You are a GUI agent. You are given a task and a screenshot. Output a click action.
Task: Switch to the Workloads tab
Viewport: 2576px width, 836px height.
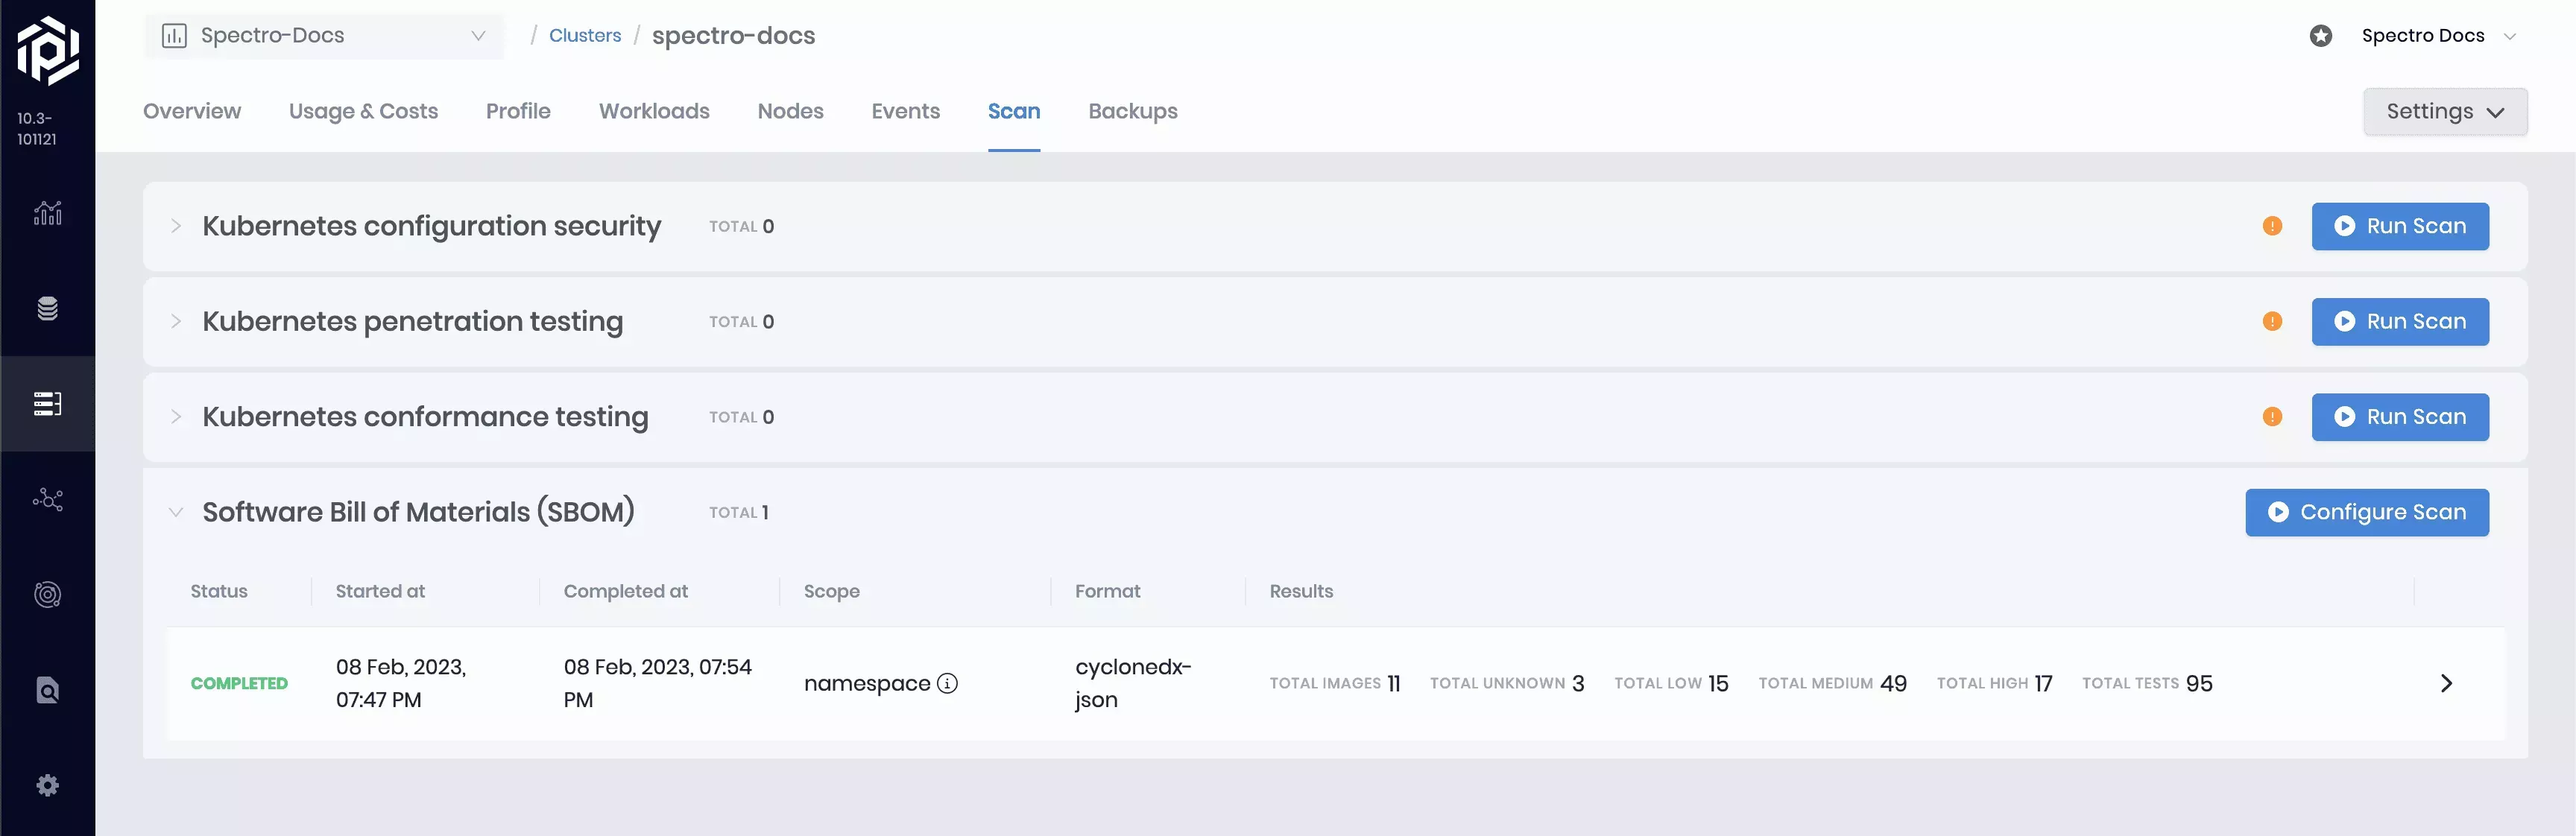point(654,111)
